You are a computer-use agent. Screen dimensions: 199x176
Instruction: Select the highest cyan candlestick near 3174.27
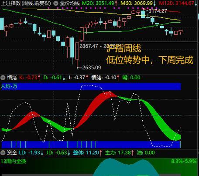pyautogui.click(x=143, y=14)
